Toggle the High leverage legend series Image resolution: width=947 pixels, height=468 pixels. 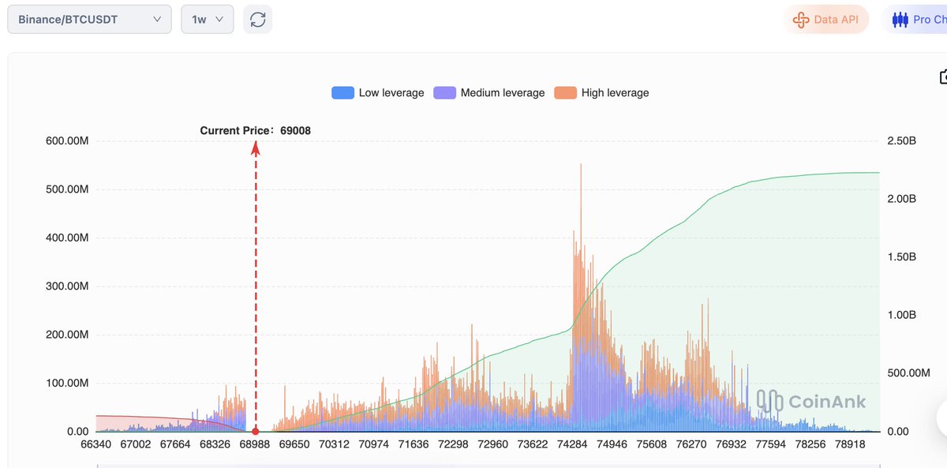(602, 92)
